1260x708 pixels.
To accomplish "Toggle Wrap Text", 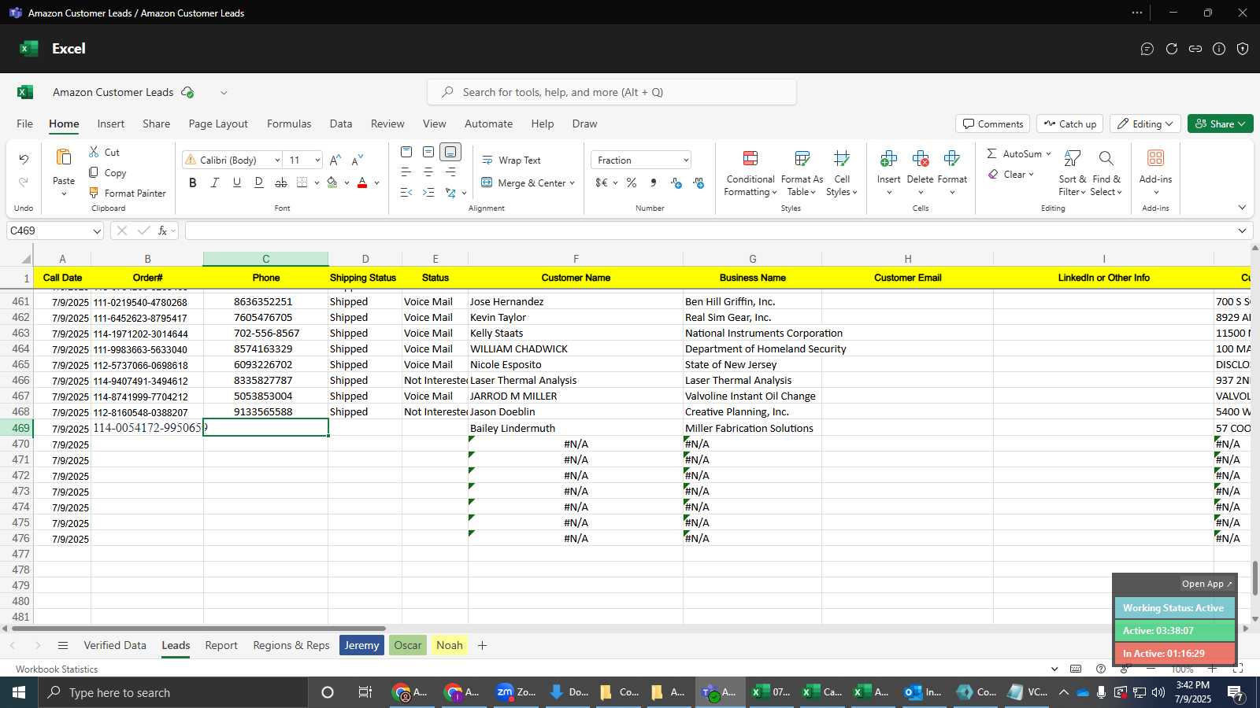I will pyautogui.click(x=511, y=160).
